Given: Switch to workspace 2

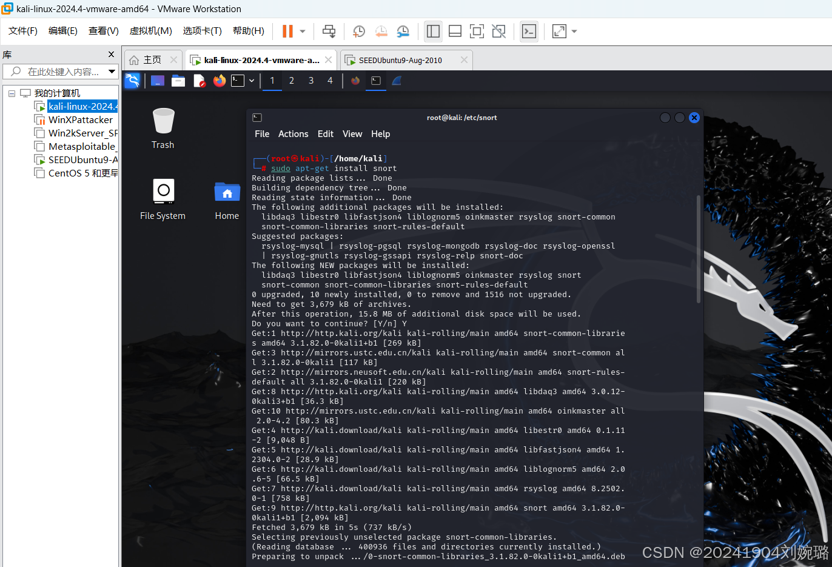Looking at the screenshot, I should (x=292, y=81).
